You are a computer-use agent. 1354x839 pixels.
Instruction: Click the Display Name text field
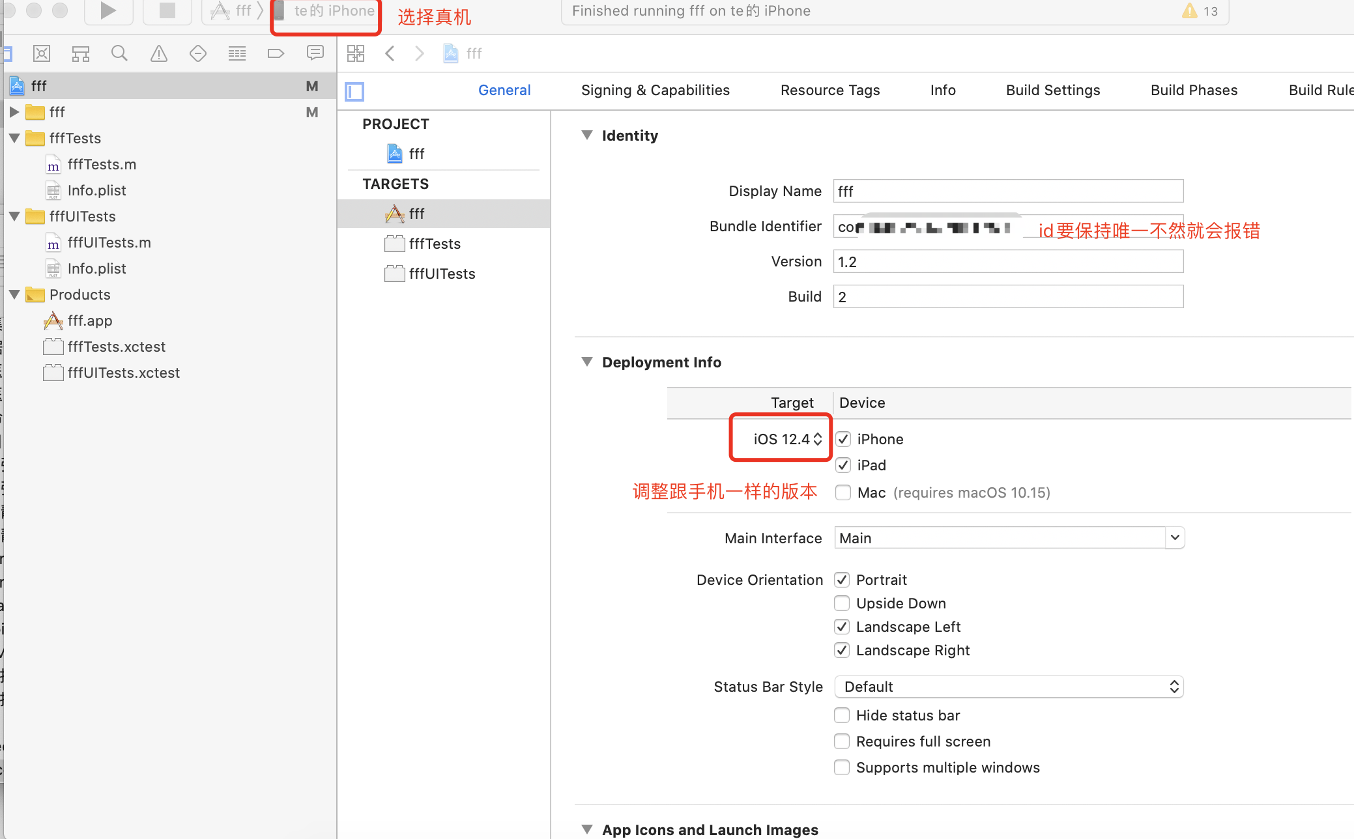click(1007, 191)
